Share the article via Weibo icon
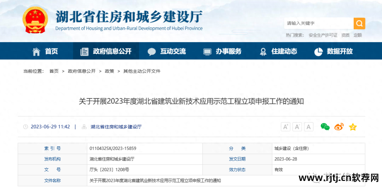This screenshot has width=382, height=194. click(x=339, y=127)
